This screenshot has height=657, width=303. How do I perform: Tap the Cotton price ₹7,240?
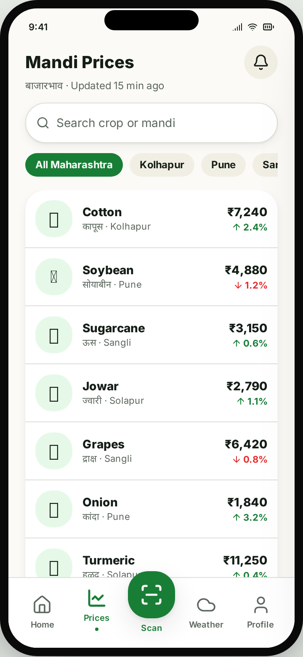point(247,212)
